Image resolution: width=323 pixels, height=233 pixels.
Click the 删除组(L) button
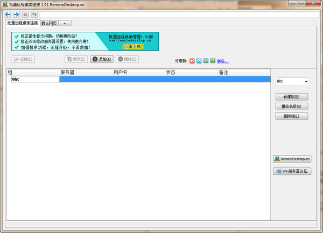292,116
